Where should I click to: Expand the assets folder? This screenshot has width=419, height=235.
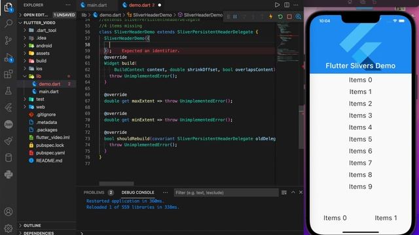pyautogui.click(x=47, y=54)
